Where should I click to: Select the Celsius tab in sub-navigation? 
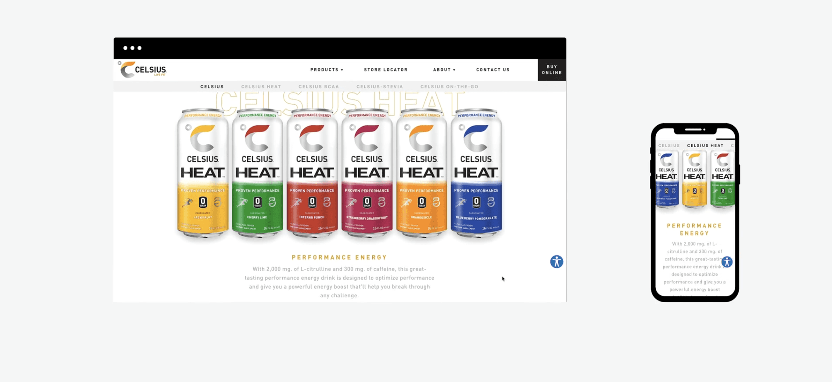point(212,86)
